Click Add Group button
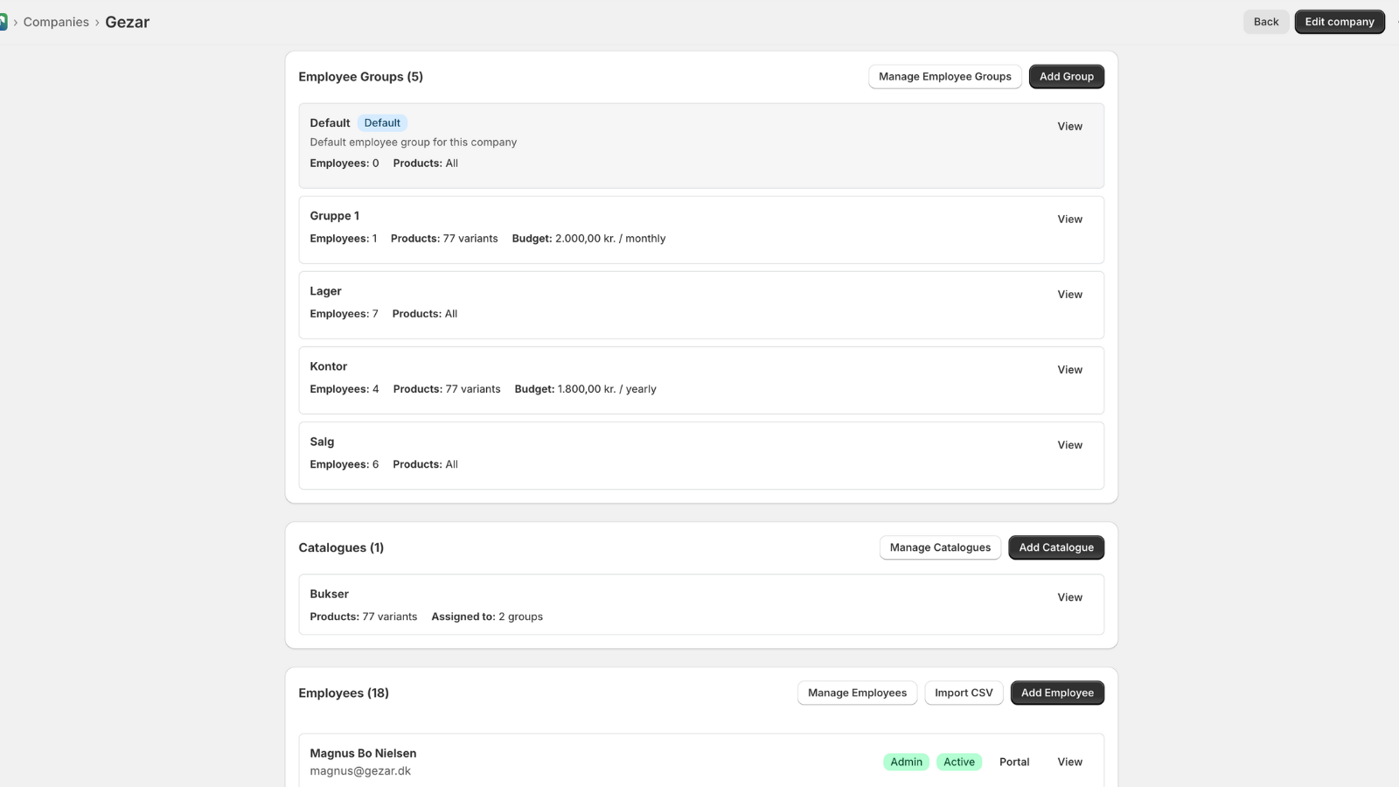1399x787 pixels. [1066, 77]
